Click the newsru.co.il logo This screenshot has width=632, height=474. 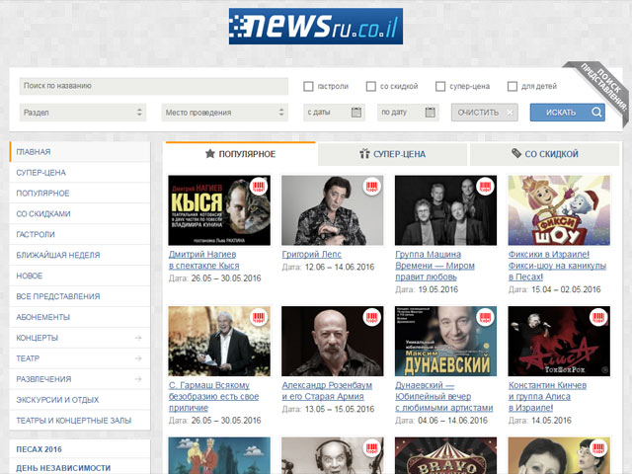coord(316,27)
